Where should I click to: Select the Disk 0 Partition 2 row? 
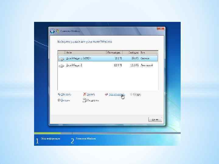108,65
